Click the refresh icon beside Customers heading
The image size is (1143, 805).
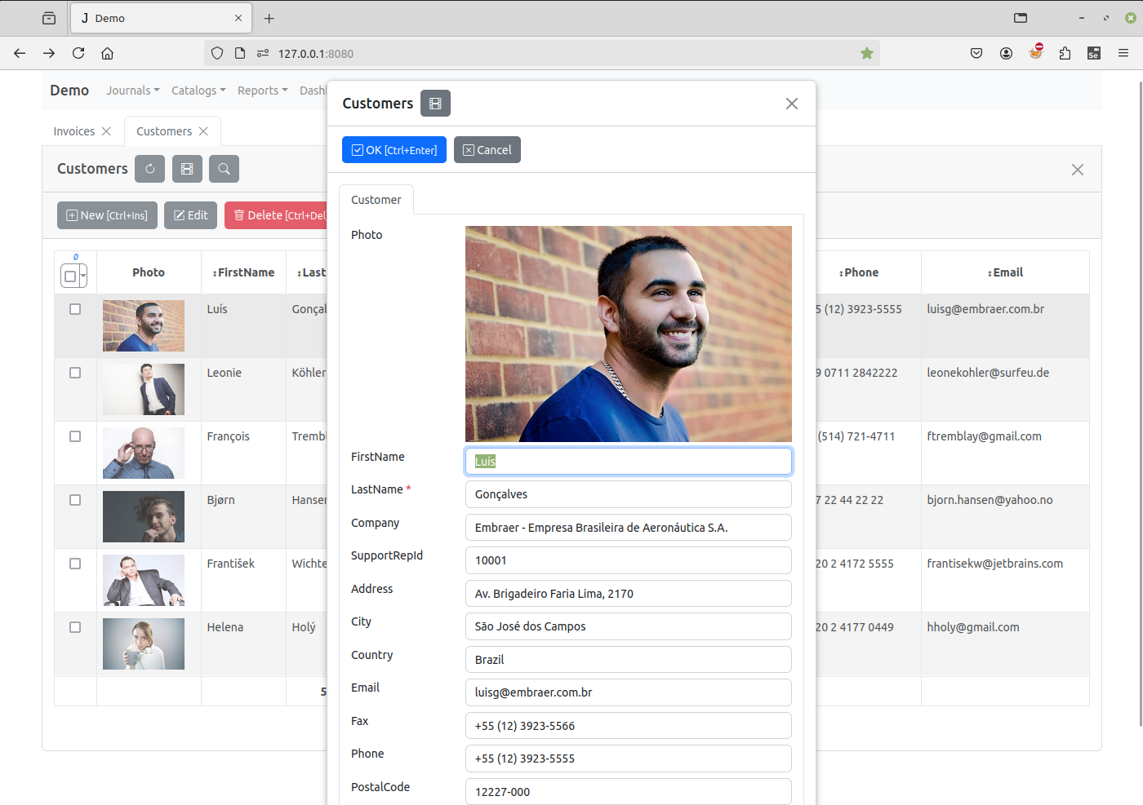[x=150, y=169]
